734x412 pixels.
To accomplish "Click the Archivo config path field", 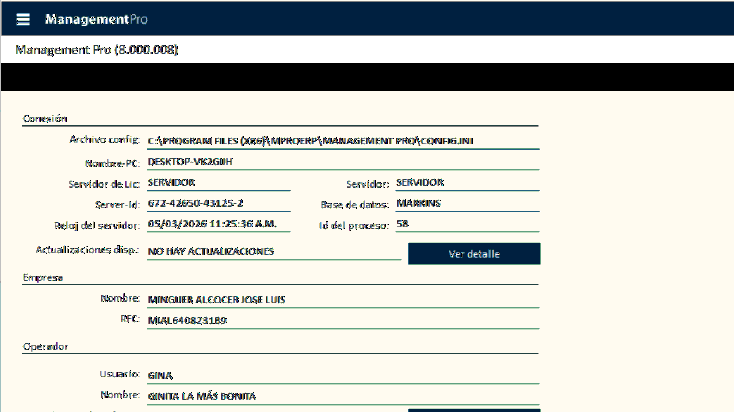I will pyautogui.click(x=342, y=141).
